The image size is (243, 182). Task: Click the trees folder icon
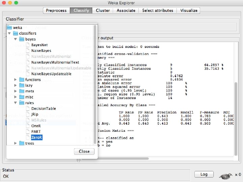(x=22, y=143)
